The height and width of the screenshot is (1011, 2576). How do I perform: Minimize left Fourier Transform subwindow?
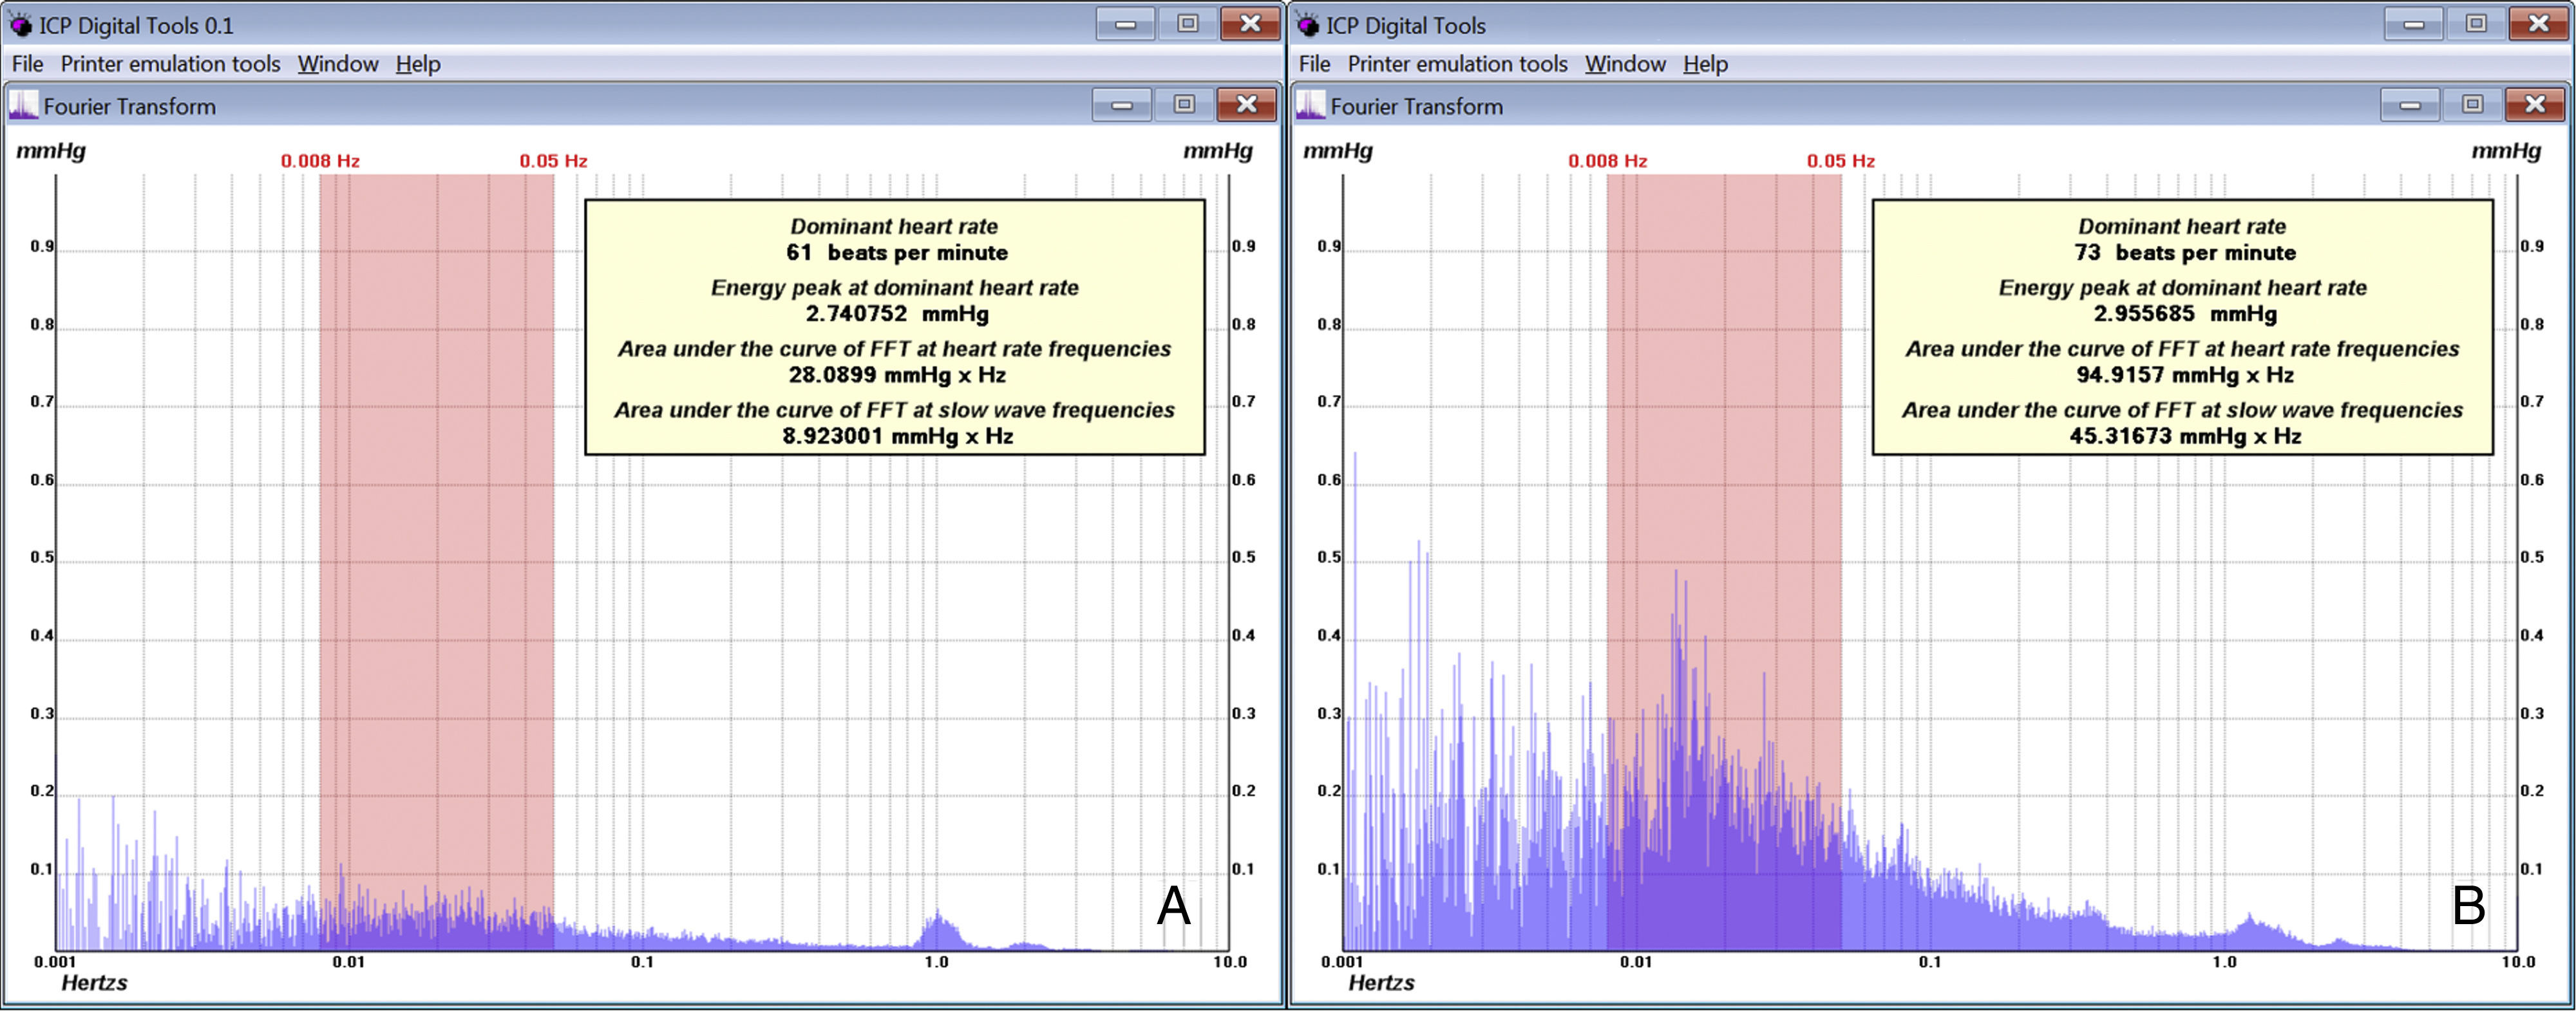click(x=1122, y=105)
